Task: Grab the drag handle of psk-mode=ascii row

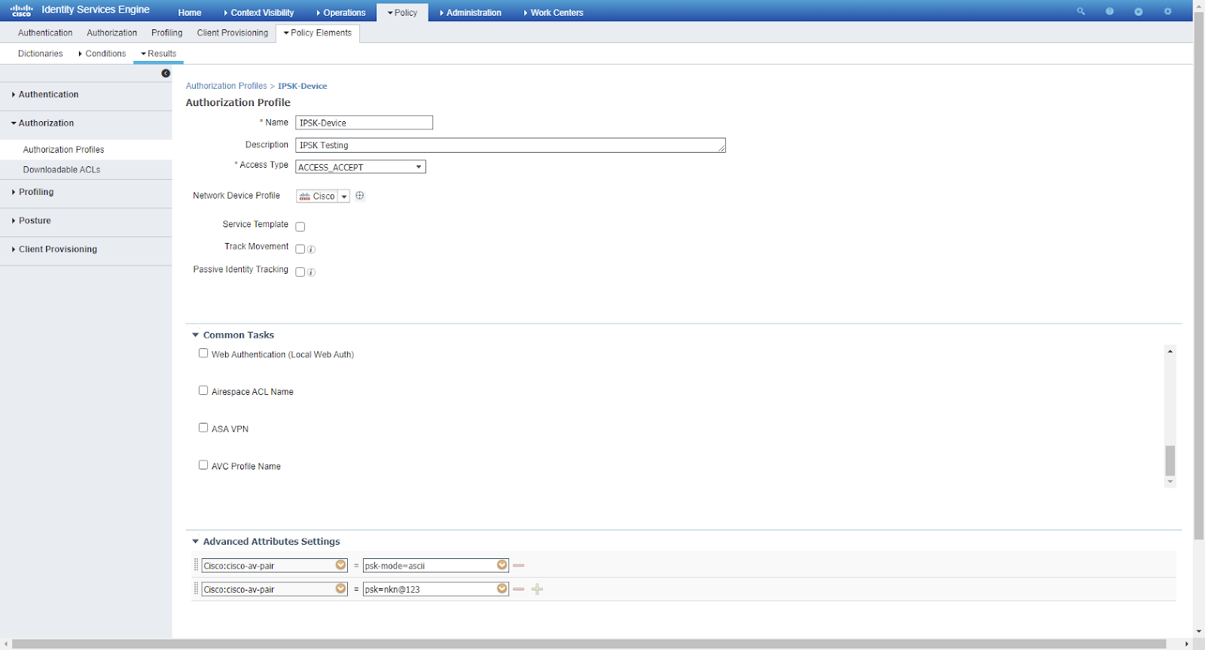Action: 197,565
